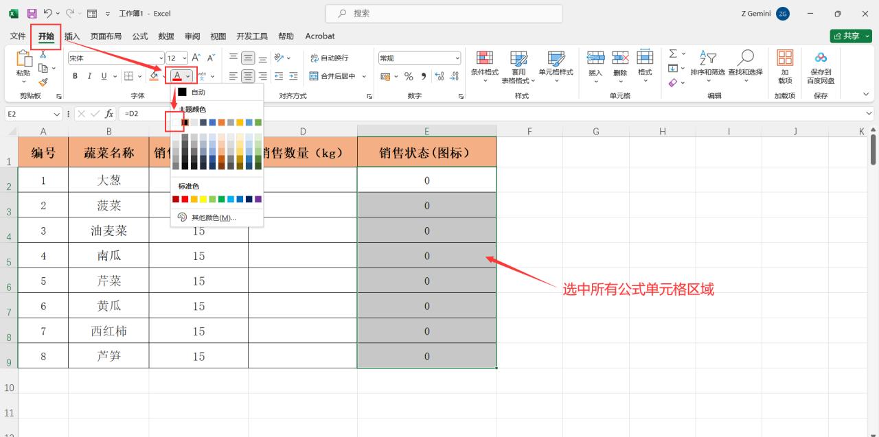Screen dimensions: 879x437
Task: Click the Save icon in title bar
Action: (32, 13)
